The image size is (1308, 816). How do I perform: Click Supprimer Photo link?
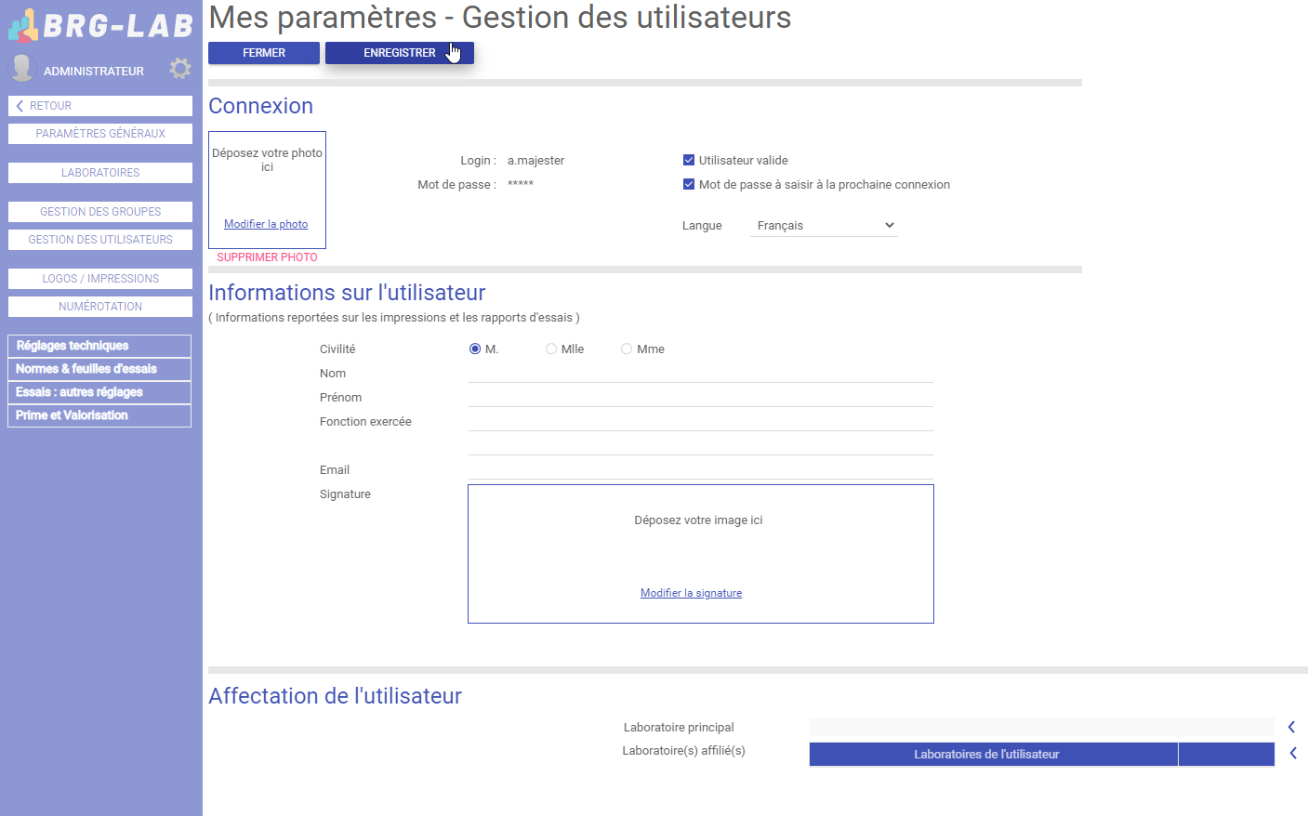[267, 257]
